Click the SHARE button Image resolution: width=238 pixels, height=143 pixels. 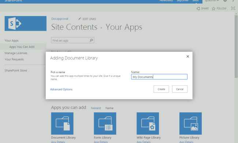click(x=202, y=8)
